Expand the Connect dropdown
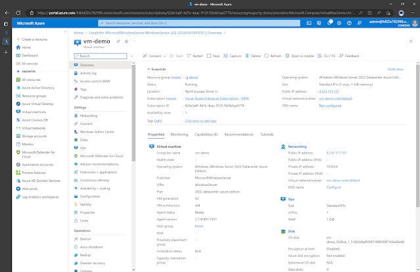420x272 pixels. coord(154,56)
